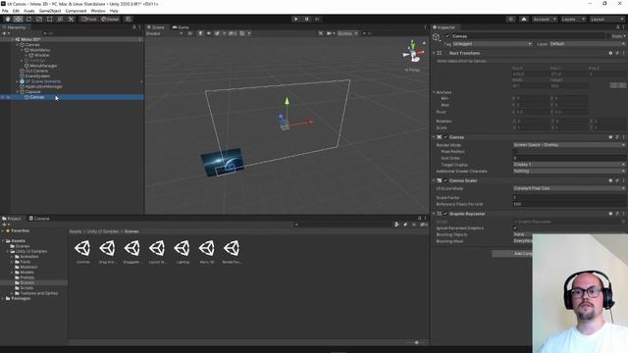Select MainMenu in Hierarchy

pyautogui.click(x=40, y=50)
